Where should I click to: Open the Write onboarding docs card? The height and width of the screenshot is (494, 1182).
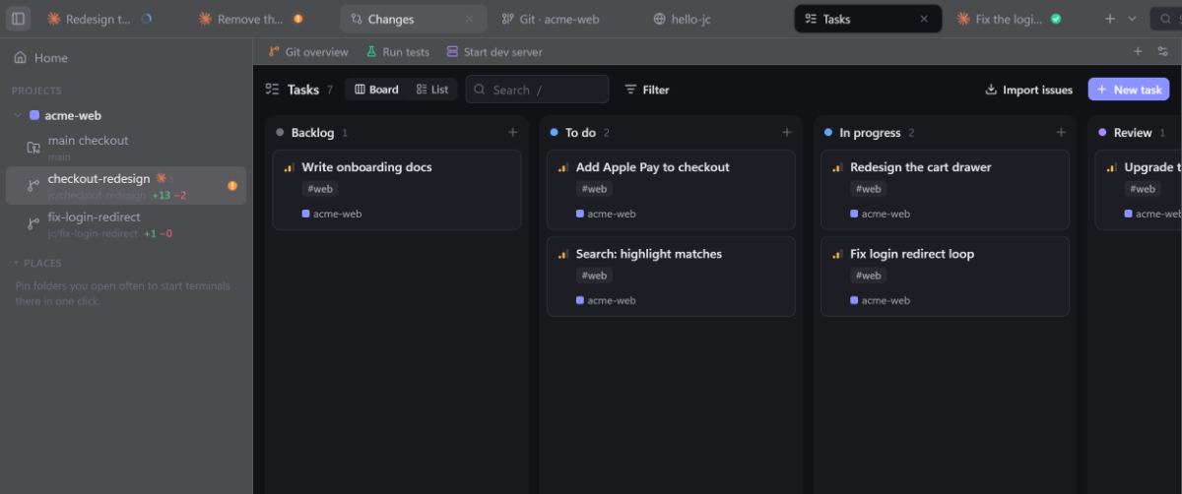[396, 190]
